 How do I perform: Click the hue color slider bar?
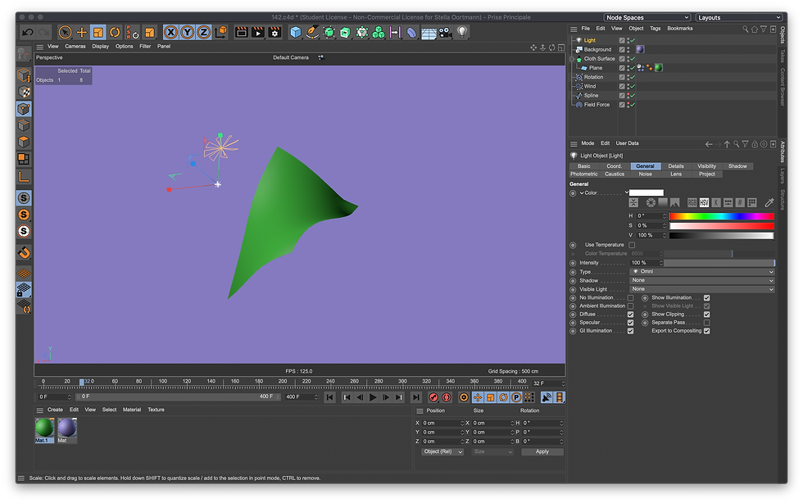[x=721, y=215]
